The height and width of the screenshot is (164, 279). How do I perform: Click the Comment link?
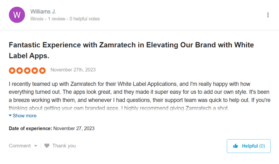20,146
